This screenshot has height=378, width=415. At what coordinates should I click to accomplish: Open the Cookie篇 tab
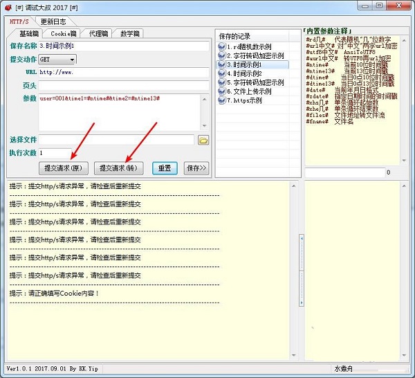coord(64,33)
